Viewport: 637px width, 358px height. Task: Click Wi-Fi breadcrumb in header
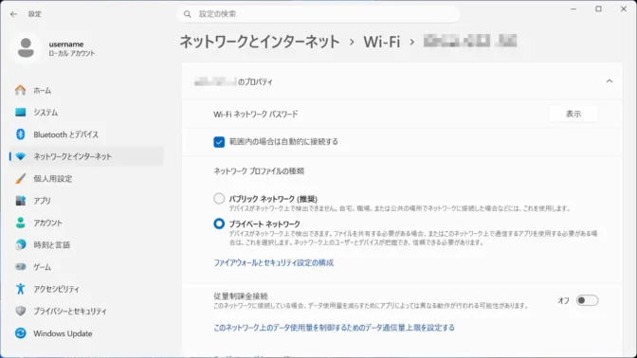(x=381, y=42)
